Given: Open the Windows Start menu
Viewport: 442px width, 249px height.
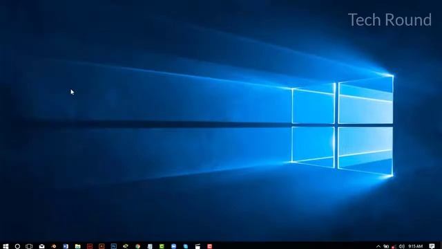Looking at the screenshot, I should [x=6, y=246].
